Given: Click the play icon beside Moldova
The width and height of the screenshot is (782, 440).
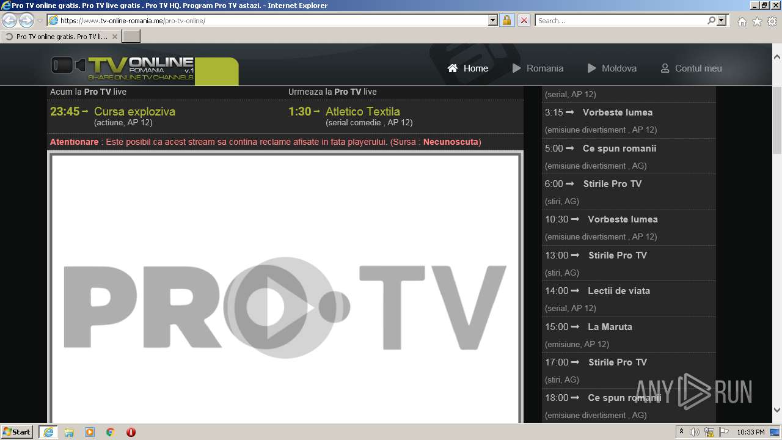Looking at the screenshot, I should click(x=592, y=68).
